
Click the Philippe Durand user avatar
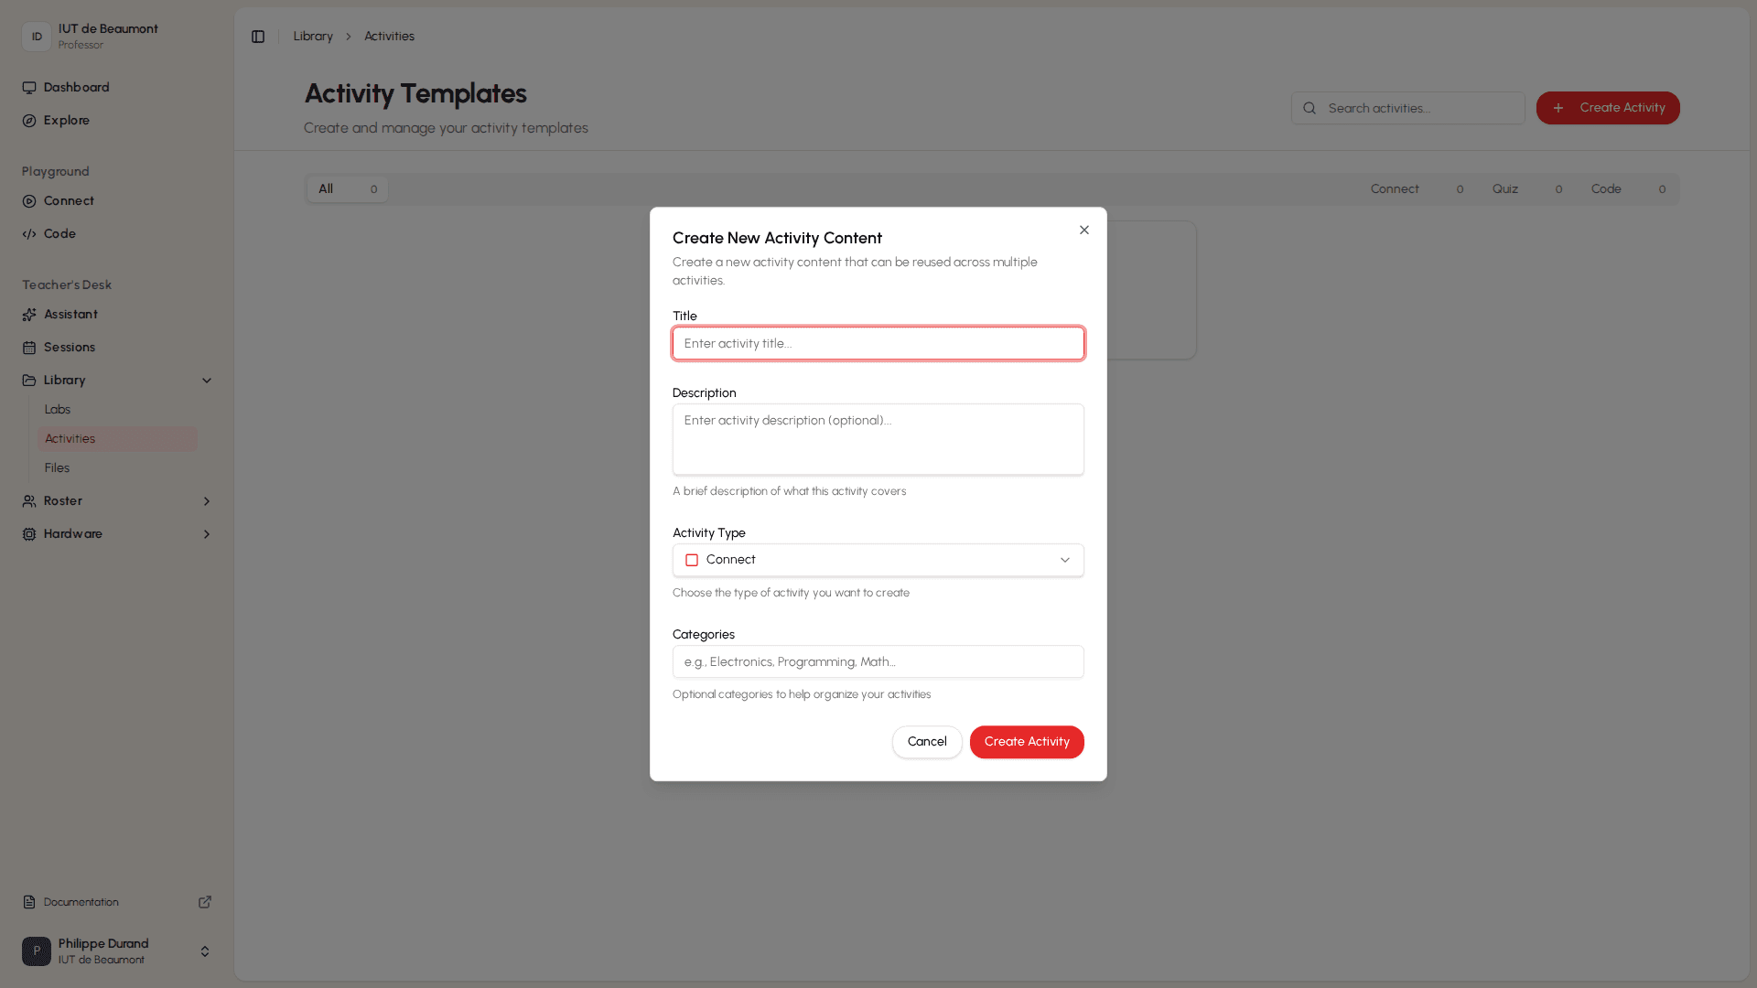[x=37, y=951]
